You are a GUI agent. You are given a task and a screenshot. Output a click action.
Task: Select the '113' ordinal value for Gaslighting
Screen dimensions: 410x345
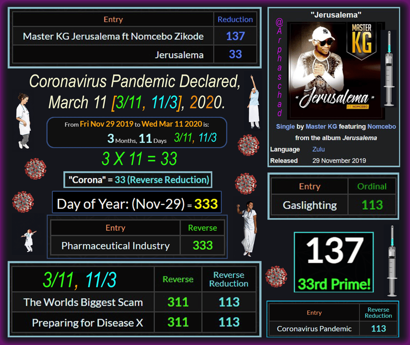click(372, 205)
